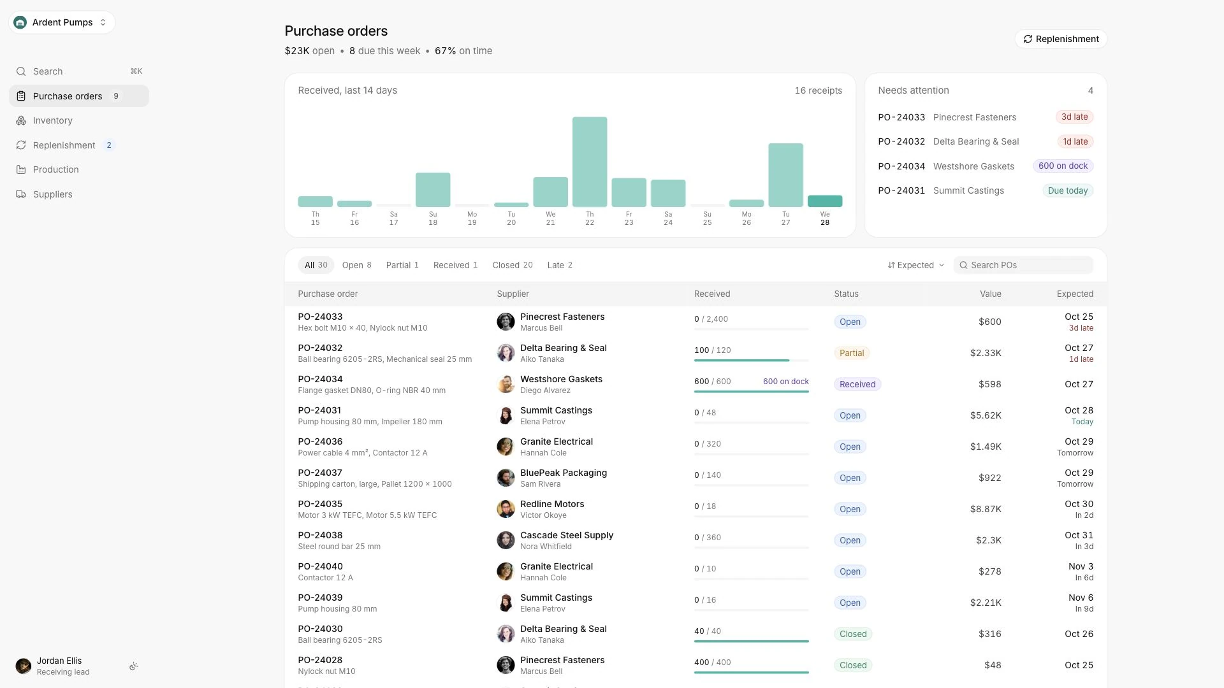This screenshot has width=1224, height=688.
Task: Show only Late 2 purchase orders
Action: coord(560,265)
